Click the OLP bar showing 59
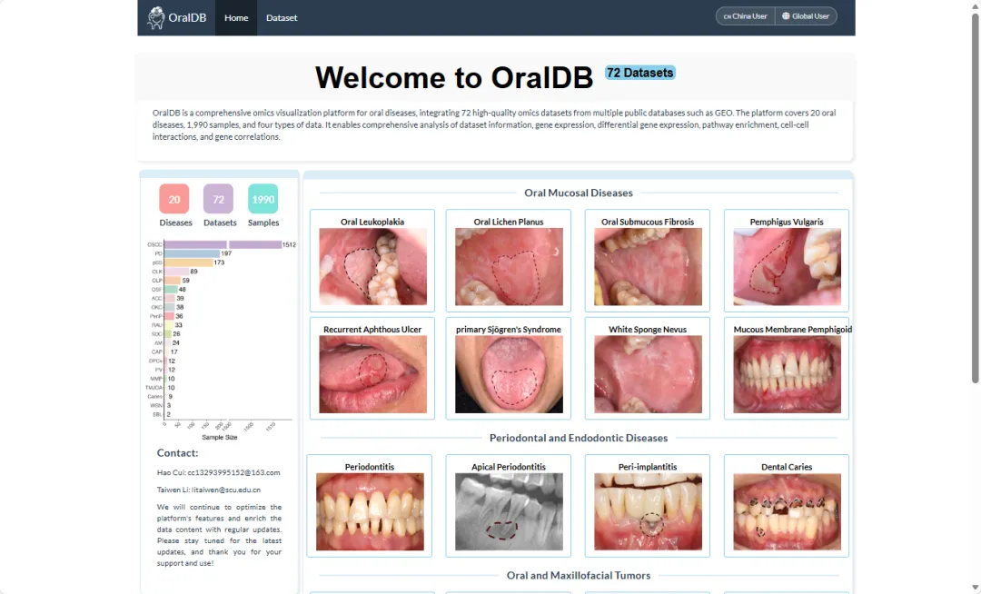This screenshot has width=981, height=594. pyautogui.click(x=173, y=280)
